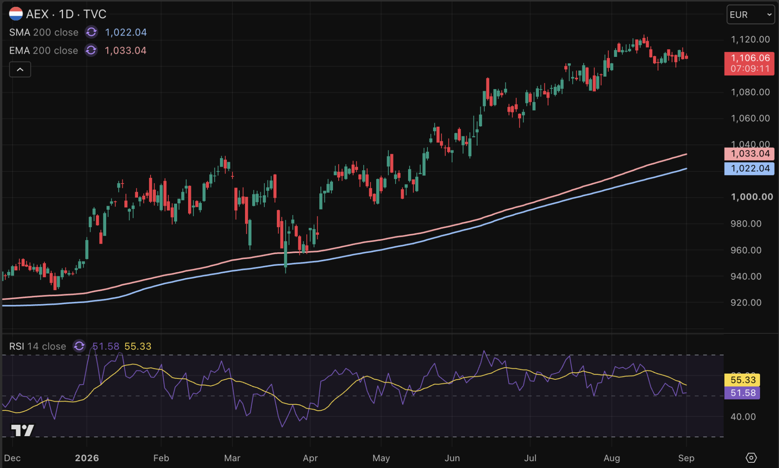
Task: Click the Sep label on time axis
Action: 686,458
